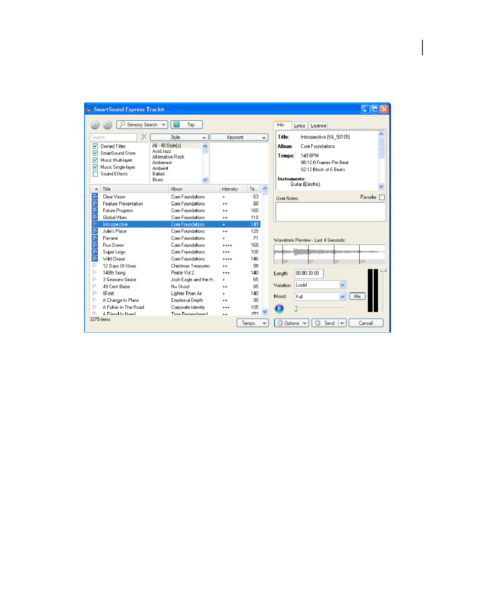Click multi-layer icon beside Clear Vision
Image resolution: width=477 pixels, height=610 pixels.
(95, 197)
